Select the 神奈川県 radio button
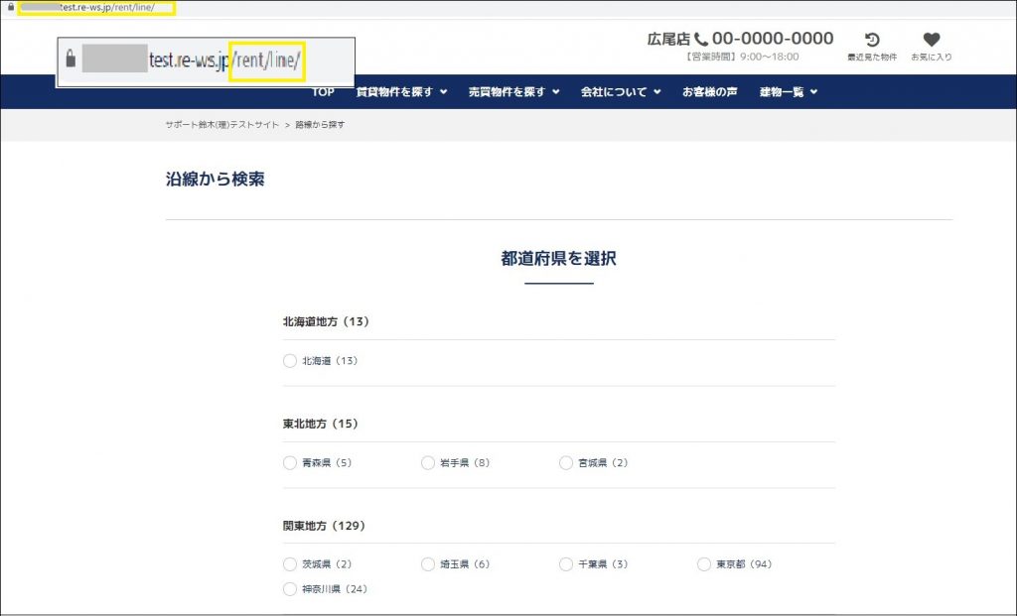Viewport: 1017px width, 616px height. tap(290, 589)
